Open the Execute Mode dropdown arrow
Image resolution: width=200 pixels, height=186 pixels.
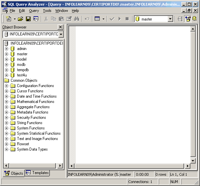103,19
